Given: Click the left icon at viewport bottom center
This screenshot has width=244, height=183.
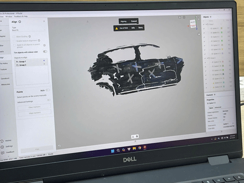Looking at the screenshot, I should 133,137.
